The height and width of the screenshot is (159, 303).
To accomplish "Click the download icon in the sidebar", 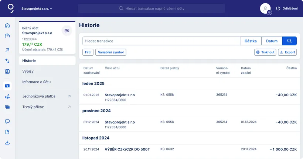I will (x=7, y=143).
